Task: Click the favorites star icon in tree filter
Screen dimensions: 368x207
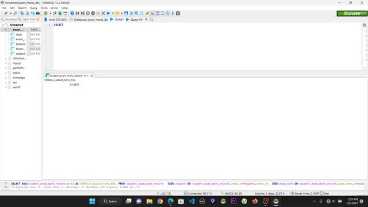Action: [38, 20]
